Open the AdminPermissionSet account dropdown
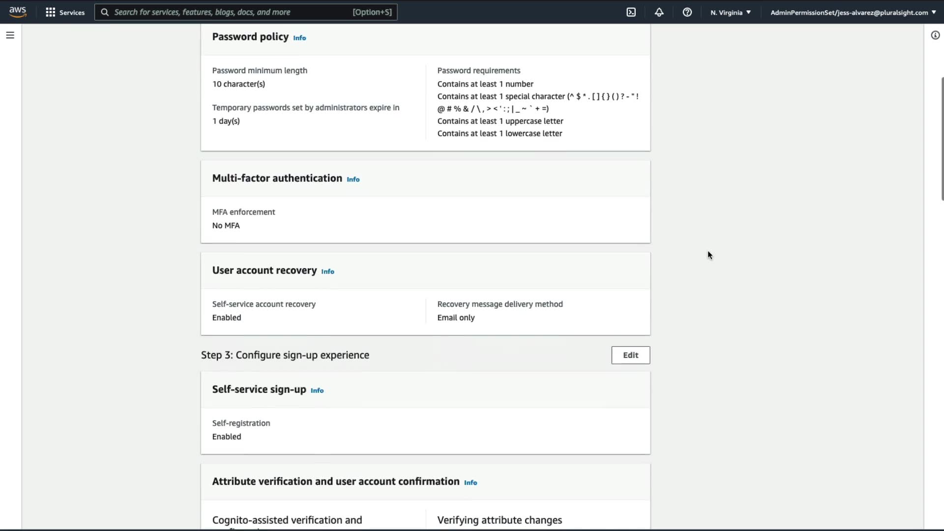 point(853,12)
